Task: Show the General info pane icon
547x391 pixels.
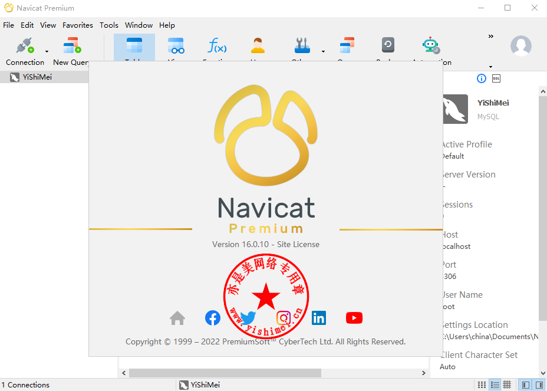Action: tap(482, 78)
